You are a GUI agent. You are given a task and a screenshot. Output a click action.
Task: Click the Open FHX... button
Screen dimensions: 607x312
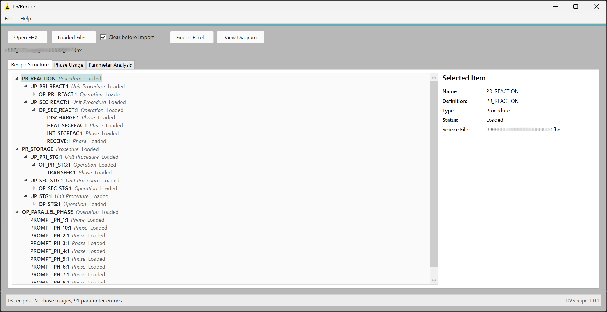coord(28,37)
